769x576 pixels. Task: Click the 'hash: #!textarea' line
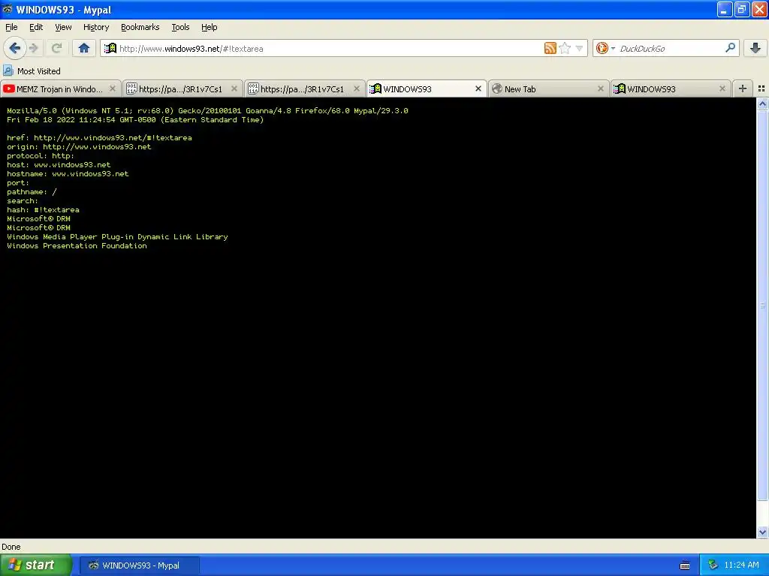[43, 210]
